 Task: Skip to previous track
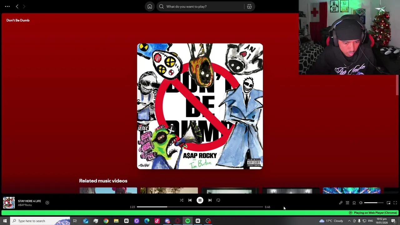tap(190, 200)
